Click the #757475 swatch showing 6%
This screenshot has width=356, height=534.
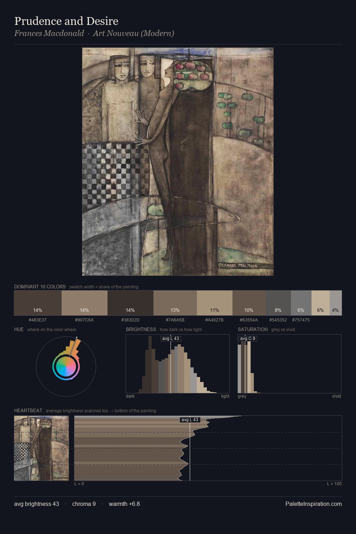tap(301, 303)
